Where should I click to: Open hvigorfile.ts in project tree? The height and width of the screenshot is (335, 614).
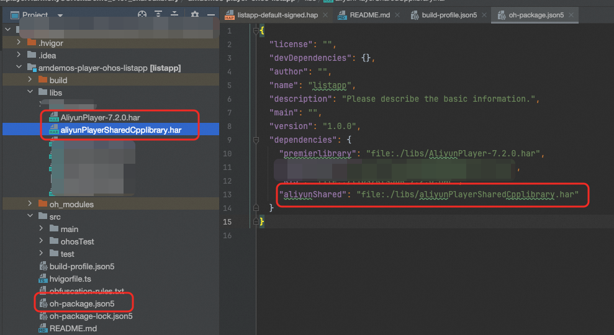coord(70,279)
